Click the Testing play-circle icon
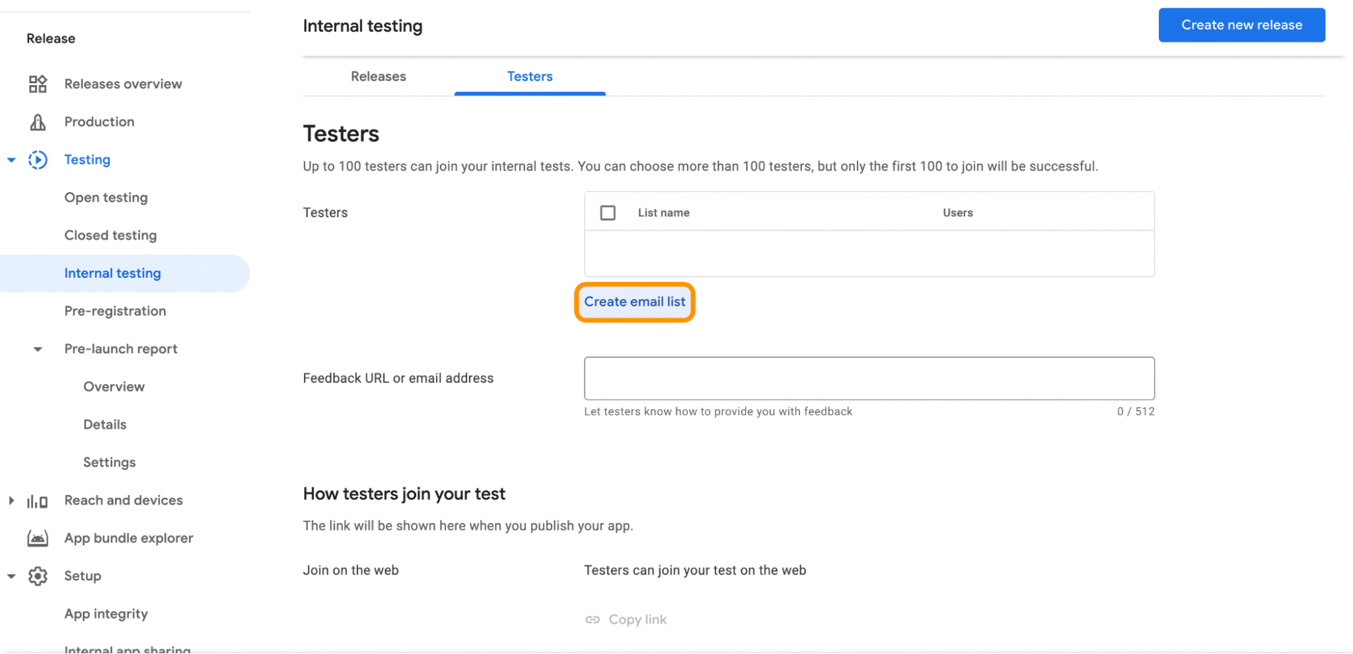This screenshot has height=654, width=1353. 38,160
